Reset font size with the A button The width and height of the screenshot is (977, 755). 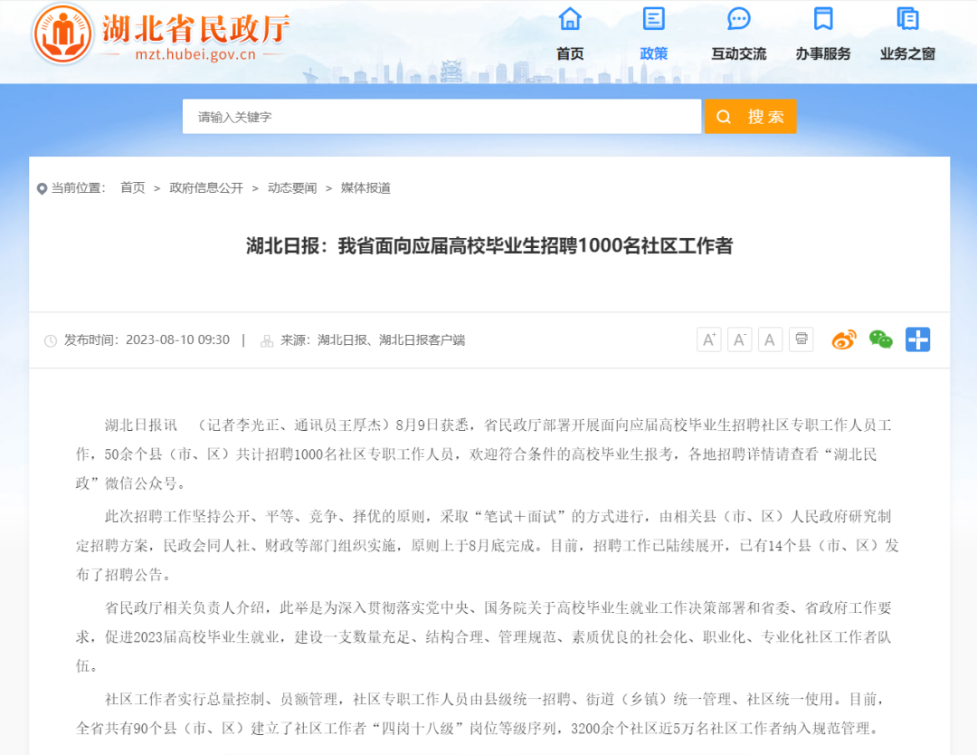(x=770, y=339)
